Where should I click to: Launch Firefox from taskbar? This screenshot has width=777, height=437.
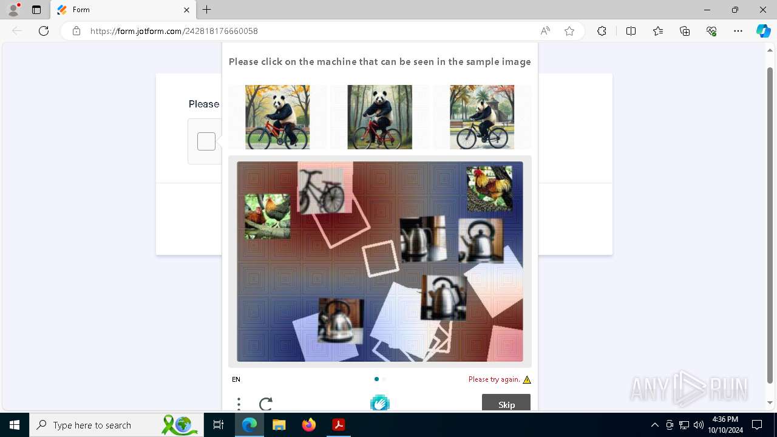(308, 425)
